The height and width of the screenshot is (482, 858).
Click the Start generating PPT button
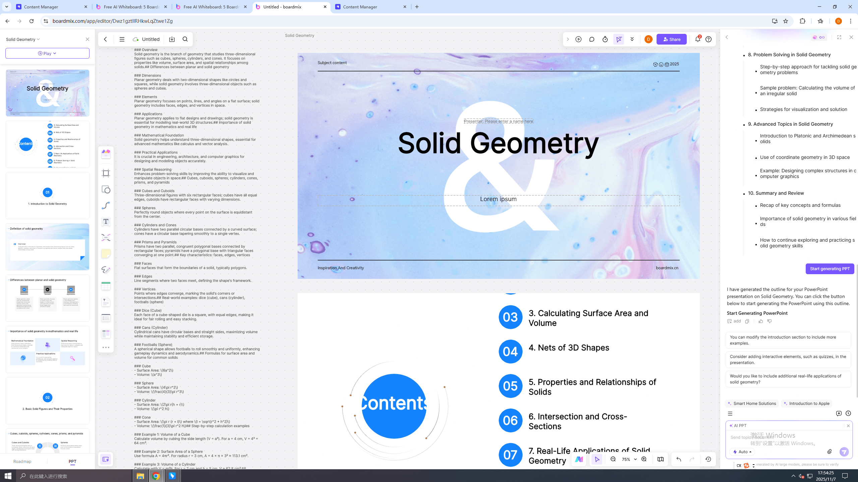pyautogui.click(x=830, y=268)
